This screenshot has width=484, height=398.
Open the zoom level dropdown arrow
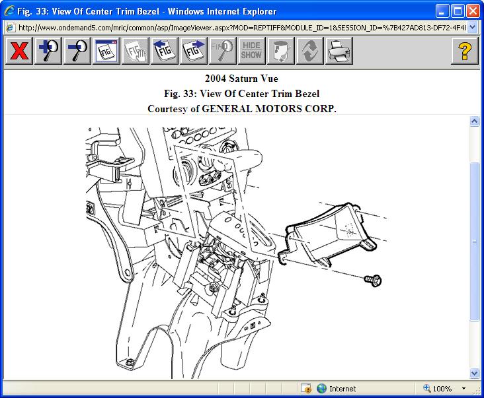tap(464, 389)
